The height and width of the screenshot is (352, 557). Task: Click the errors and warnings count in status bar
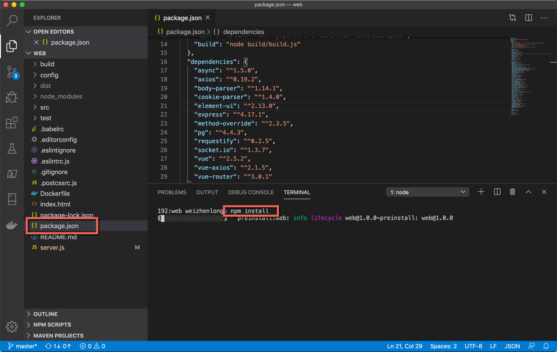pyautogui.click(x=92, y=346)
